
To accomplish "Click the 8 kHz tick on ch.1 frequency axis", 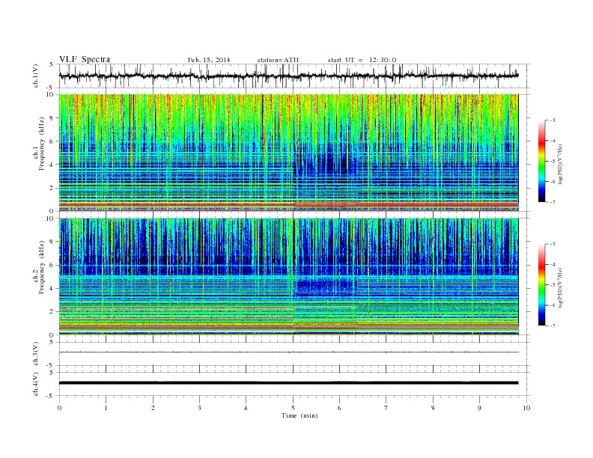I will point(52,118).
